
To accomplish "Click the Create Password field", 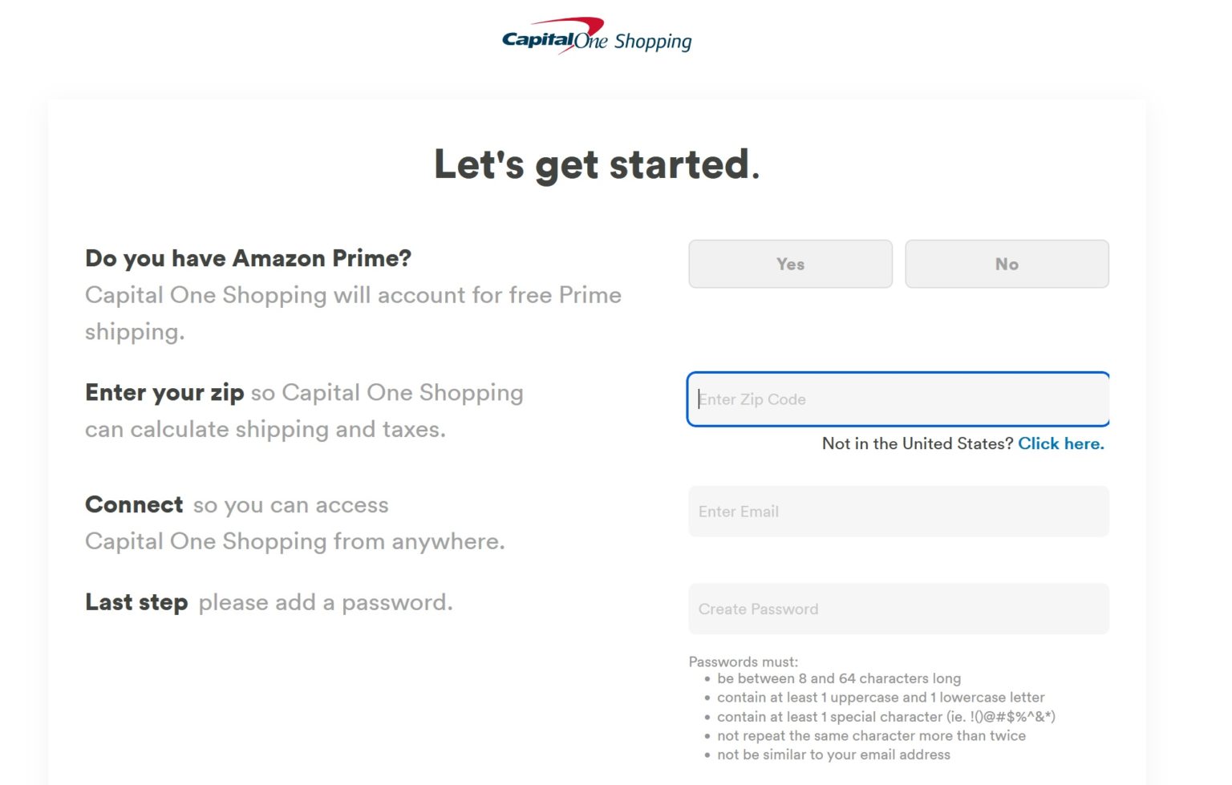I will pyautogui.click(x=898, y=609).
